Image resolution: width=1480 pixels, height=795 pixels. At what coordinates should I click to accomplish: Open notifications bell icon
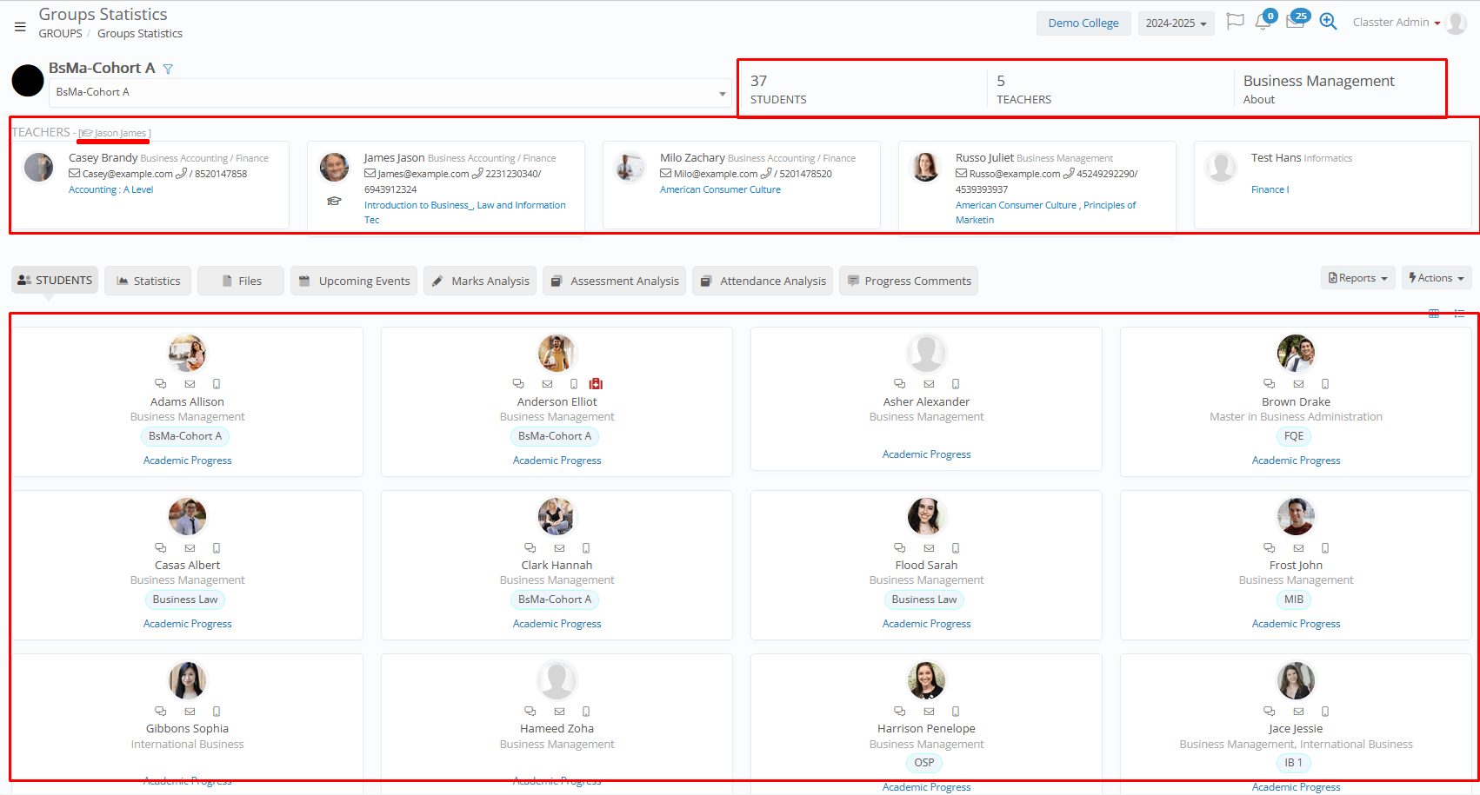[x=1263, y=23]
